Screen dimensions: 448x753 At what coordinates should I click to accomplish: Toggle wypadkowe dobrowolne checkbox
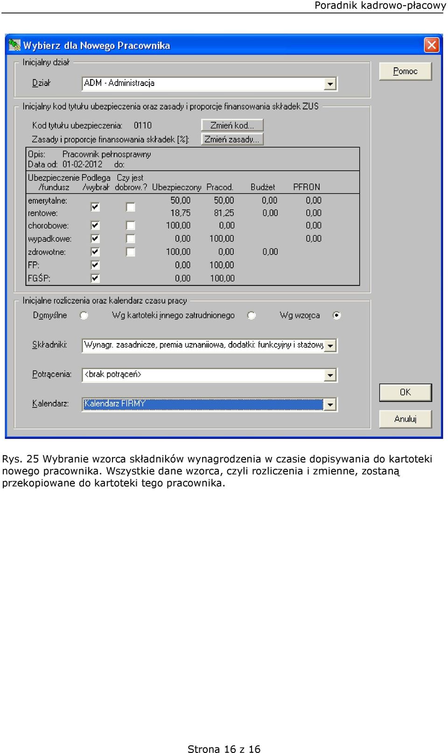[x=131, y=239]
